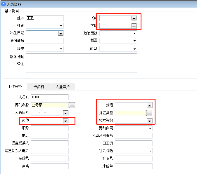The width and height of the screenshot is (197, 174).
Task: Open the 民族 dropdown arrow
Action: tap(134, 18)
